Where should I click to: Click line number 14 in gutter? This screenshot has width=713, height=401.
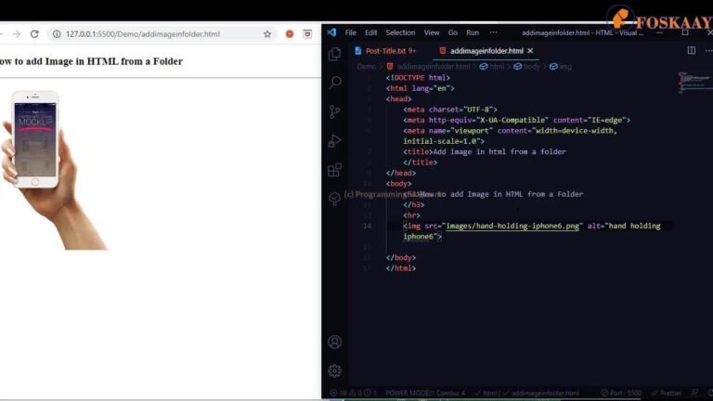(367, 226)
